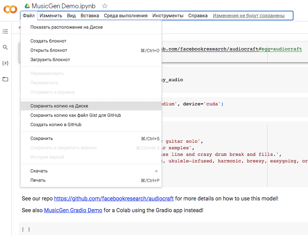Choose the Печать menu entry
The image size is (308, 235).
pos(91,180)
